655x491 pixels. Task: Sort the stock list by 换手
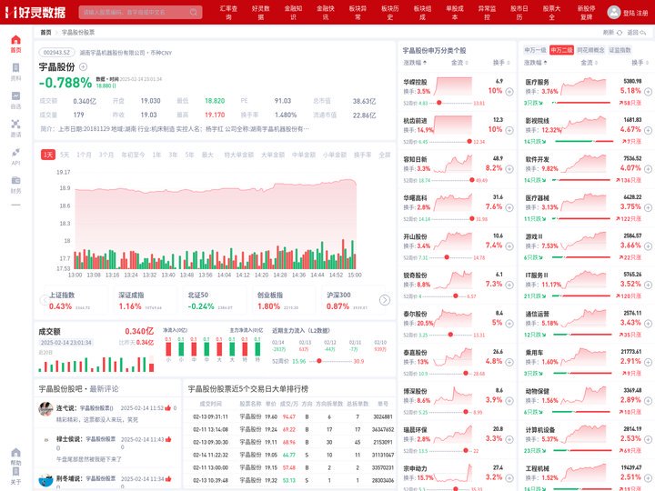tap(501, 63)
